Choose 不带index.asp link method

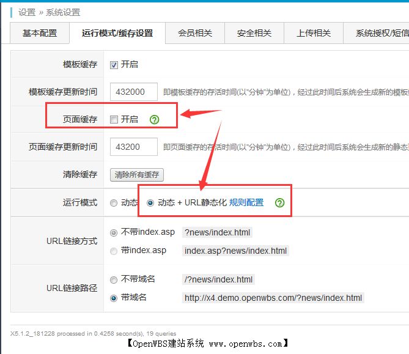click(114, 232)
